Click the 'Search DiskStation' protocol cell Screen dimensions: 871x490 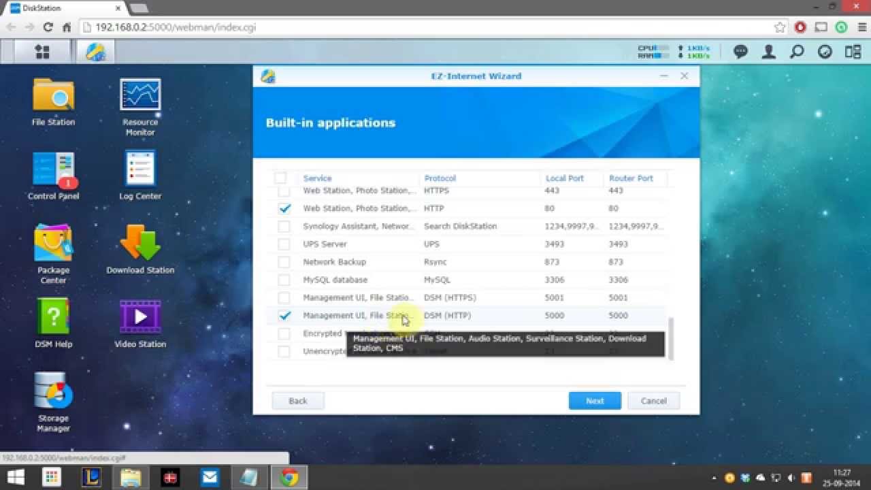click(x=460, y=226)
